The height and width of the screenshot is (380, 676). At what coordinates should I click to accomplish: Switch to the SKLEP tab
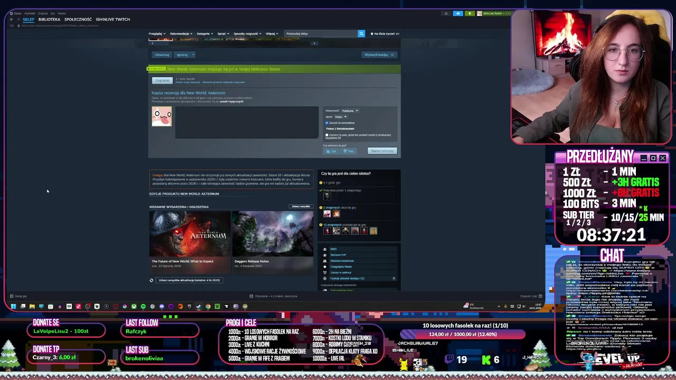[x=29, y=20]
